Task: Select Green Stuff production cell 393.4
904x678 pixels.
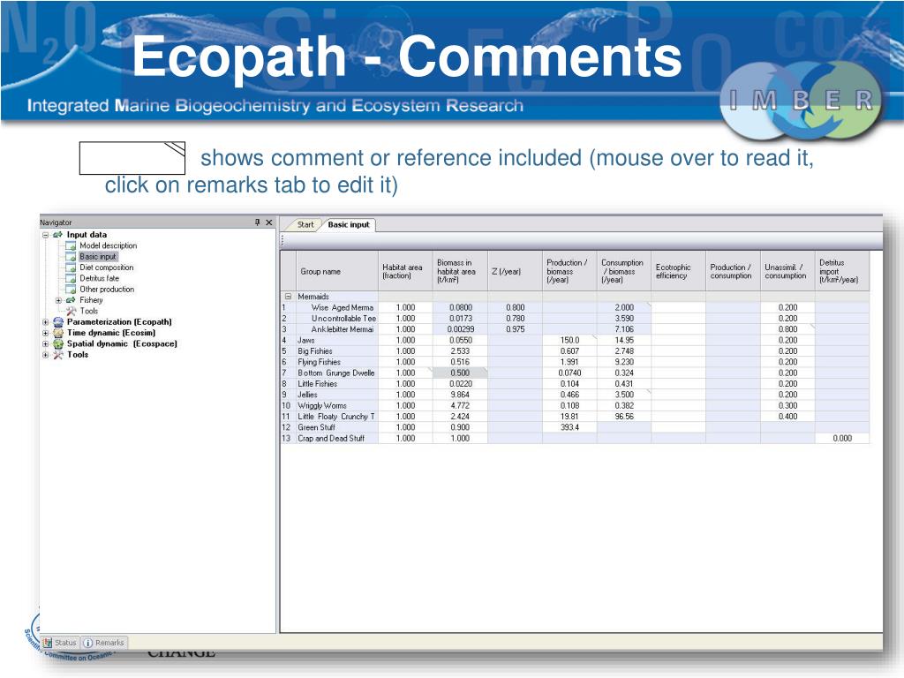Action: tap(569, 427)
